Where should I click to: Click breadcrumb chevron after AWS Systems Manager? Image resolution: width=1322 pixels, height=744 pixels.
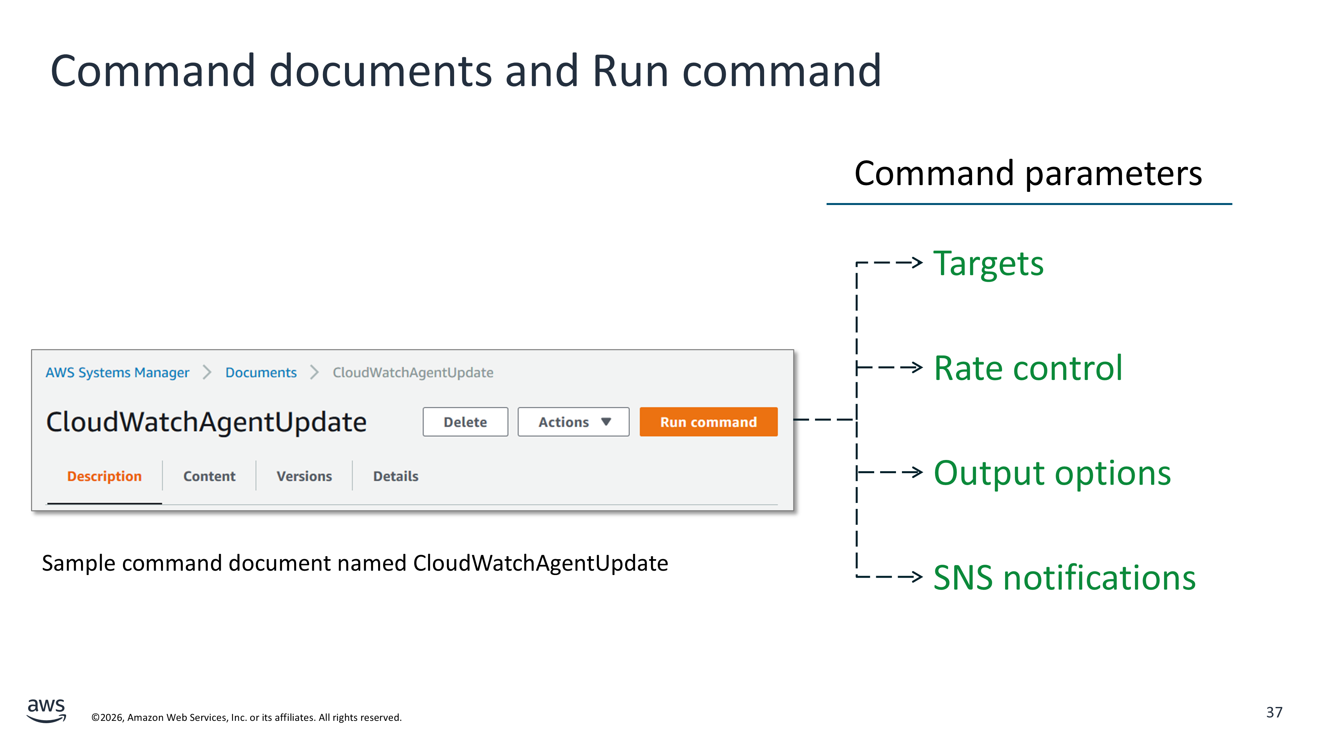[x=207, y=373]
